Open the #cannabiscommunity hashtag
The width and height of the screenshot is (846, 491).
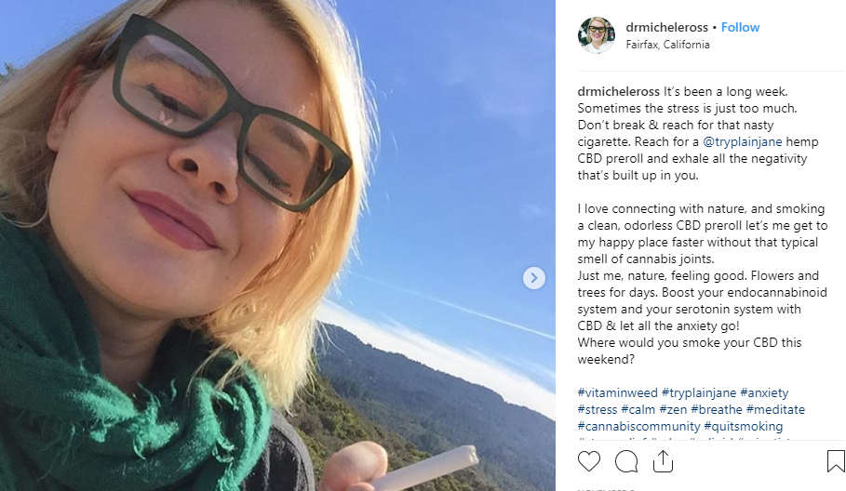tap(638, 426)
